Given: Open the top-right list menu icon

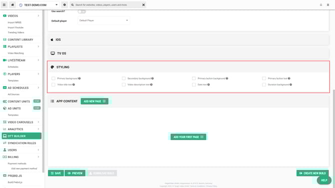Looking at the screenshot, I should point(328,4).
